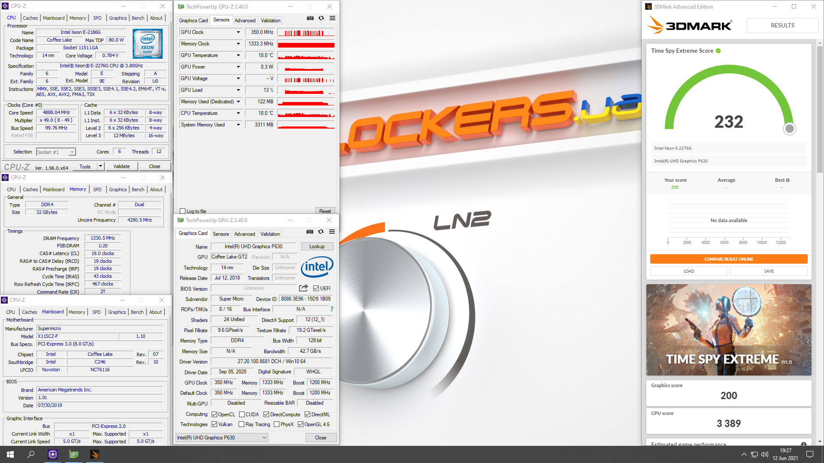Viewport: 824px width, 463px height.
Task: Open Memory Clock sensor dropdown
Action: pos(238,44)
